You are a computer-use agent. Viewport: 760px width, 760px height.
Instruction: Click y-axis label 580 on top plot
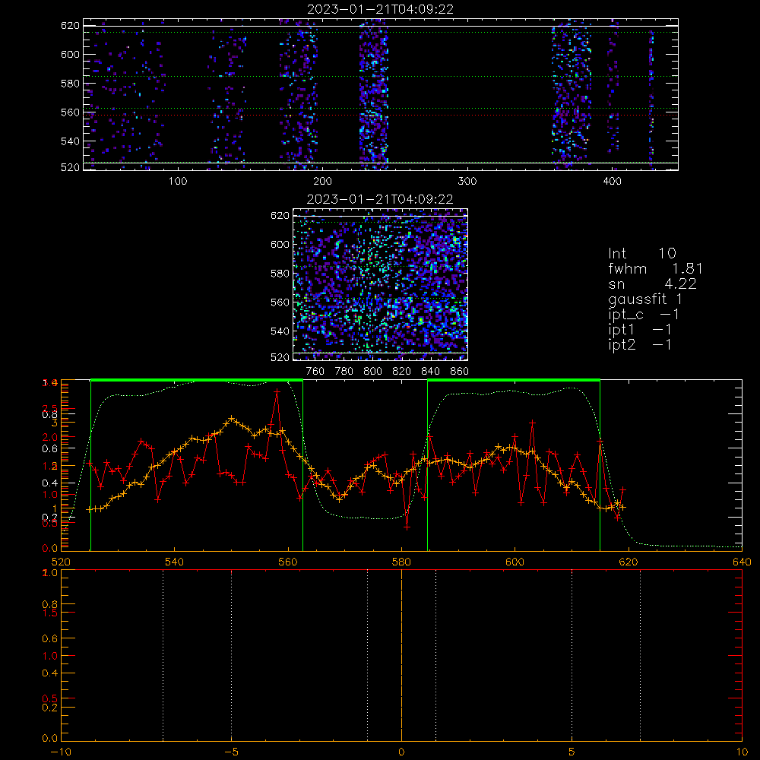click(70, 84)
